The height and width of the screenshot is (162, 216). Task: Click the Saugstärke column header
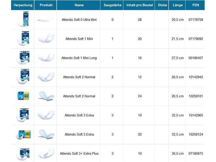112,5
